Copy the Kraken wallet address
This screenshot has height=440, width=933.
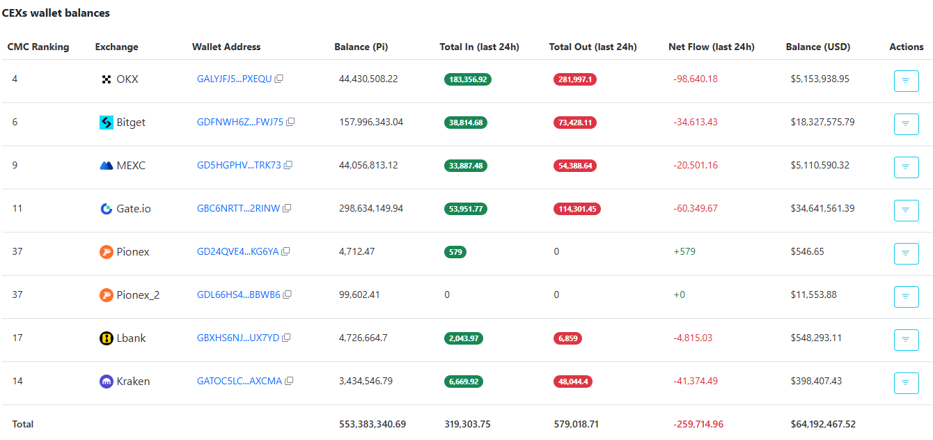(x=289, y=381)
